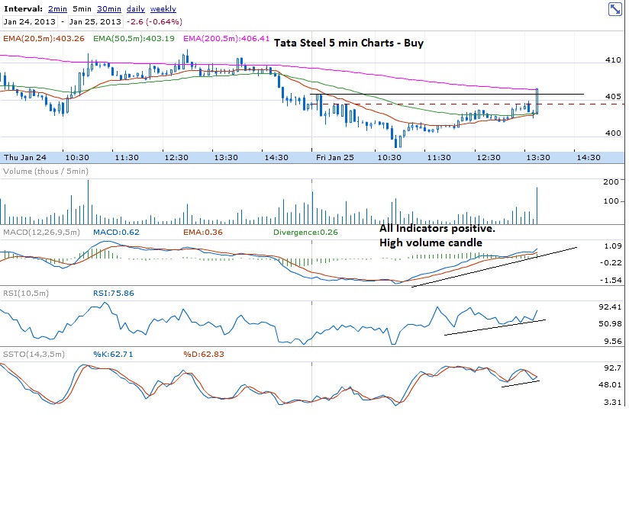Expand the chart to full screen

tap(615, 9)
